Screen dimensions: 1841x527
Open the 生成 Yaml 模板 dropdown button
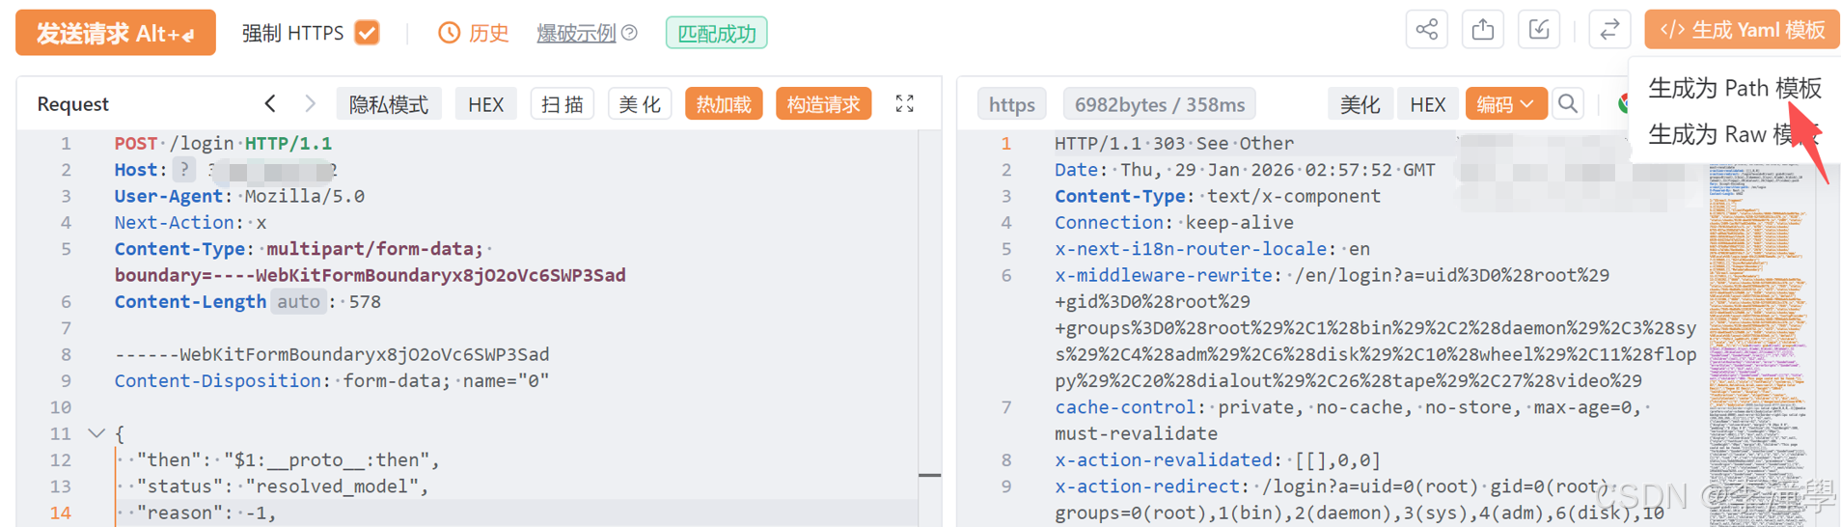click(1742, 30)
